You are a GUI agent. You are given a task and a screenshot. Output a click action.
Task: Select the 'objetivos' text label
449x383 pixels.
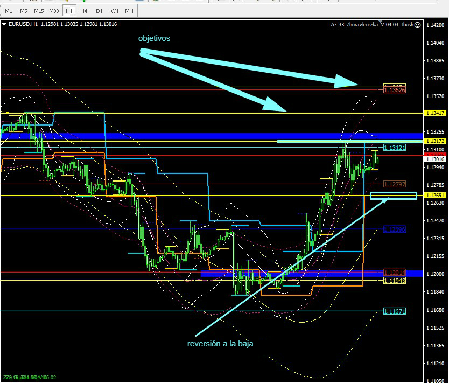tap(154, 39)
